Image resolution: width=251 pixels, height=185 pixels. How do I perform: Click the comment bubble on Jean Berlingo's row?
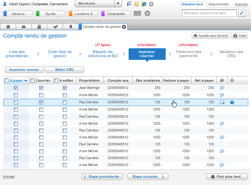[222, 88]
